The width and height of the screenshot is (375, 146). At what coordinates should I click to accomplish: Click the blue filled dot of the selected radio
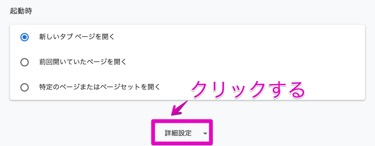click(25, 37)
